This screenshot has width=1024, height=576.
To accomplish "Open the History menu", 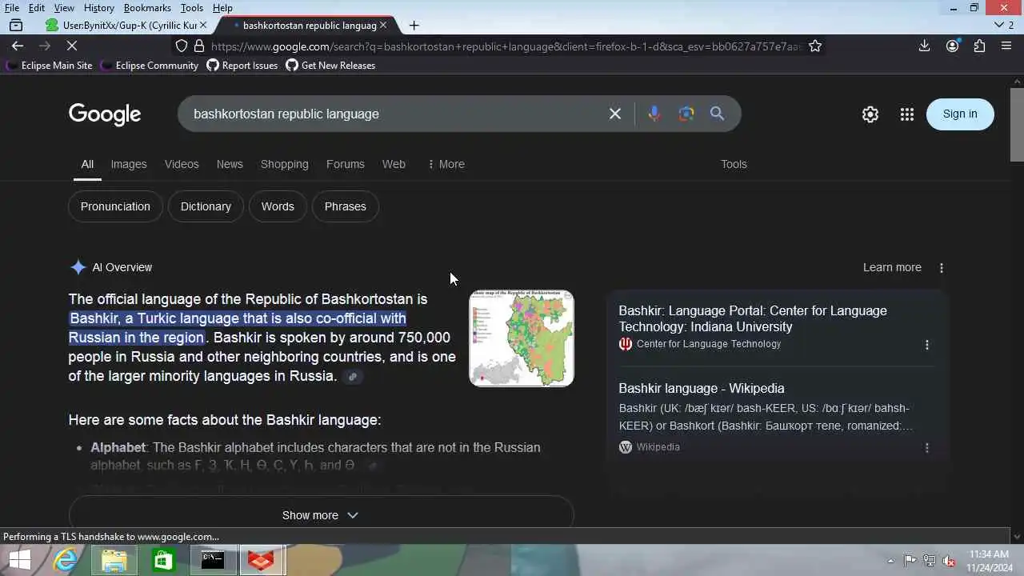I will 98,8.
